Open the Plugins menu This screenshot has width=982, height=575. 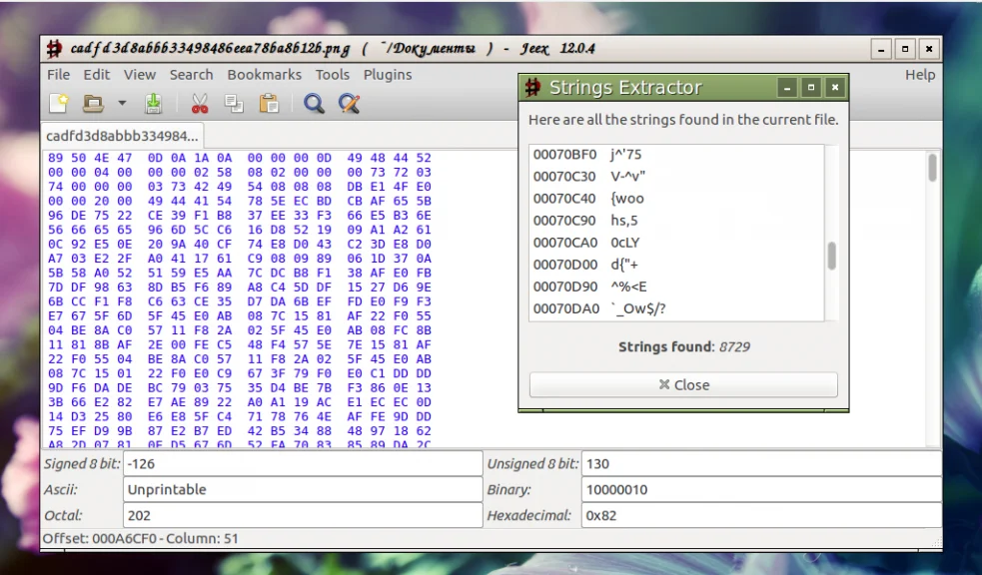coord(388,75)
